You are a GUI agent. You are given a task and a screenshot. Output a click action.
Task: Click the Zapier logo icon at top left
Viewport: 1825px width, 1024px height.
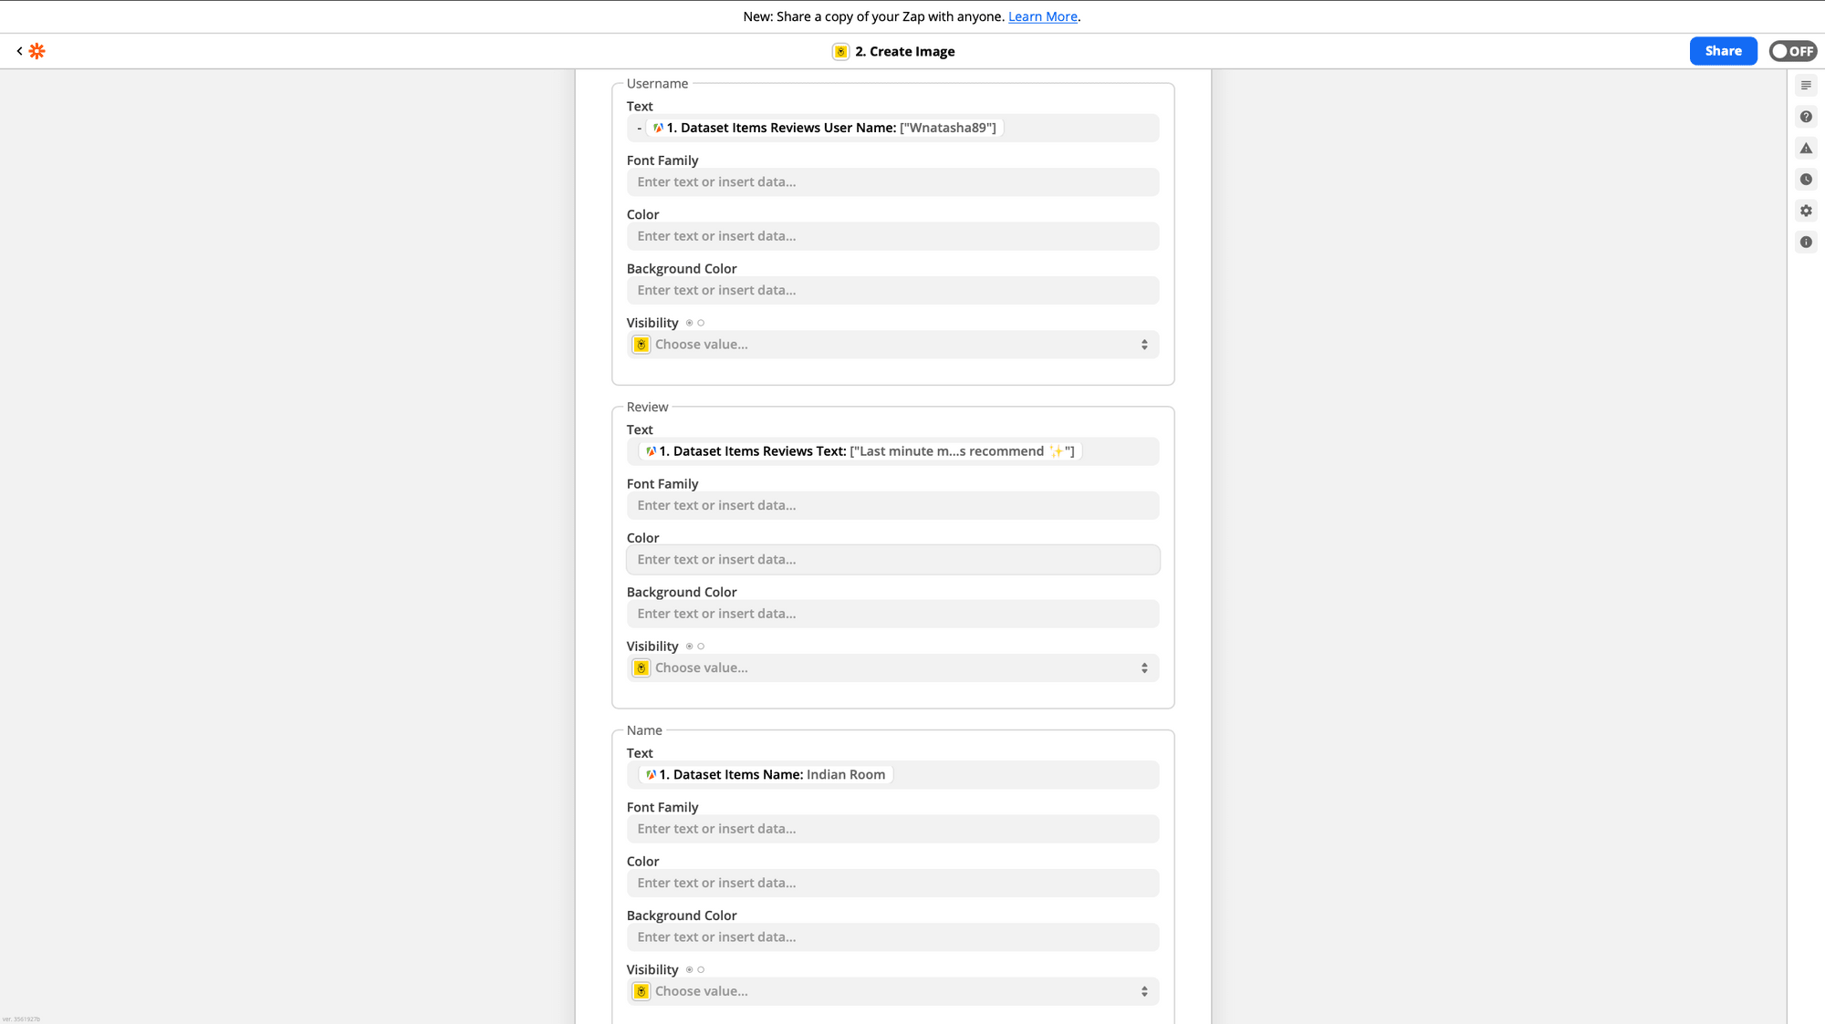tap(36, 51)
